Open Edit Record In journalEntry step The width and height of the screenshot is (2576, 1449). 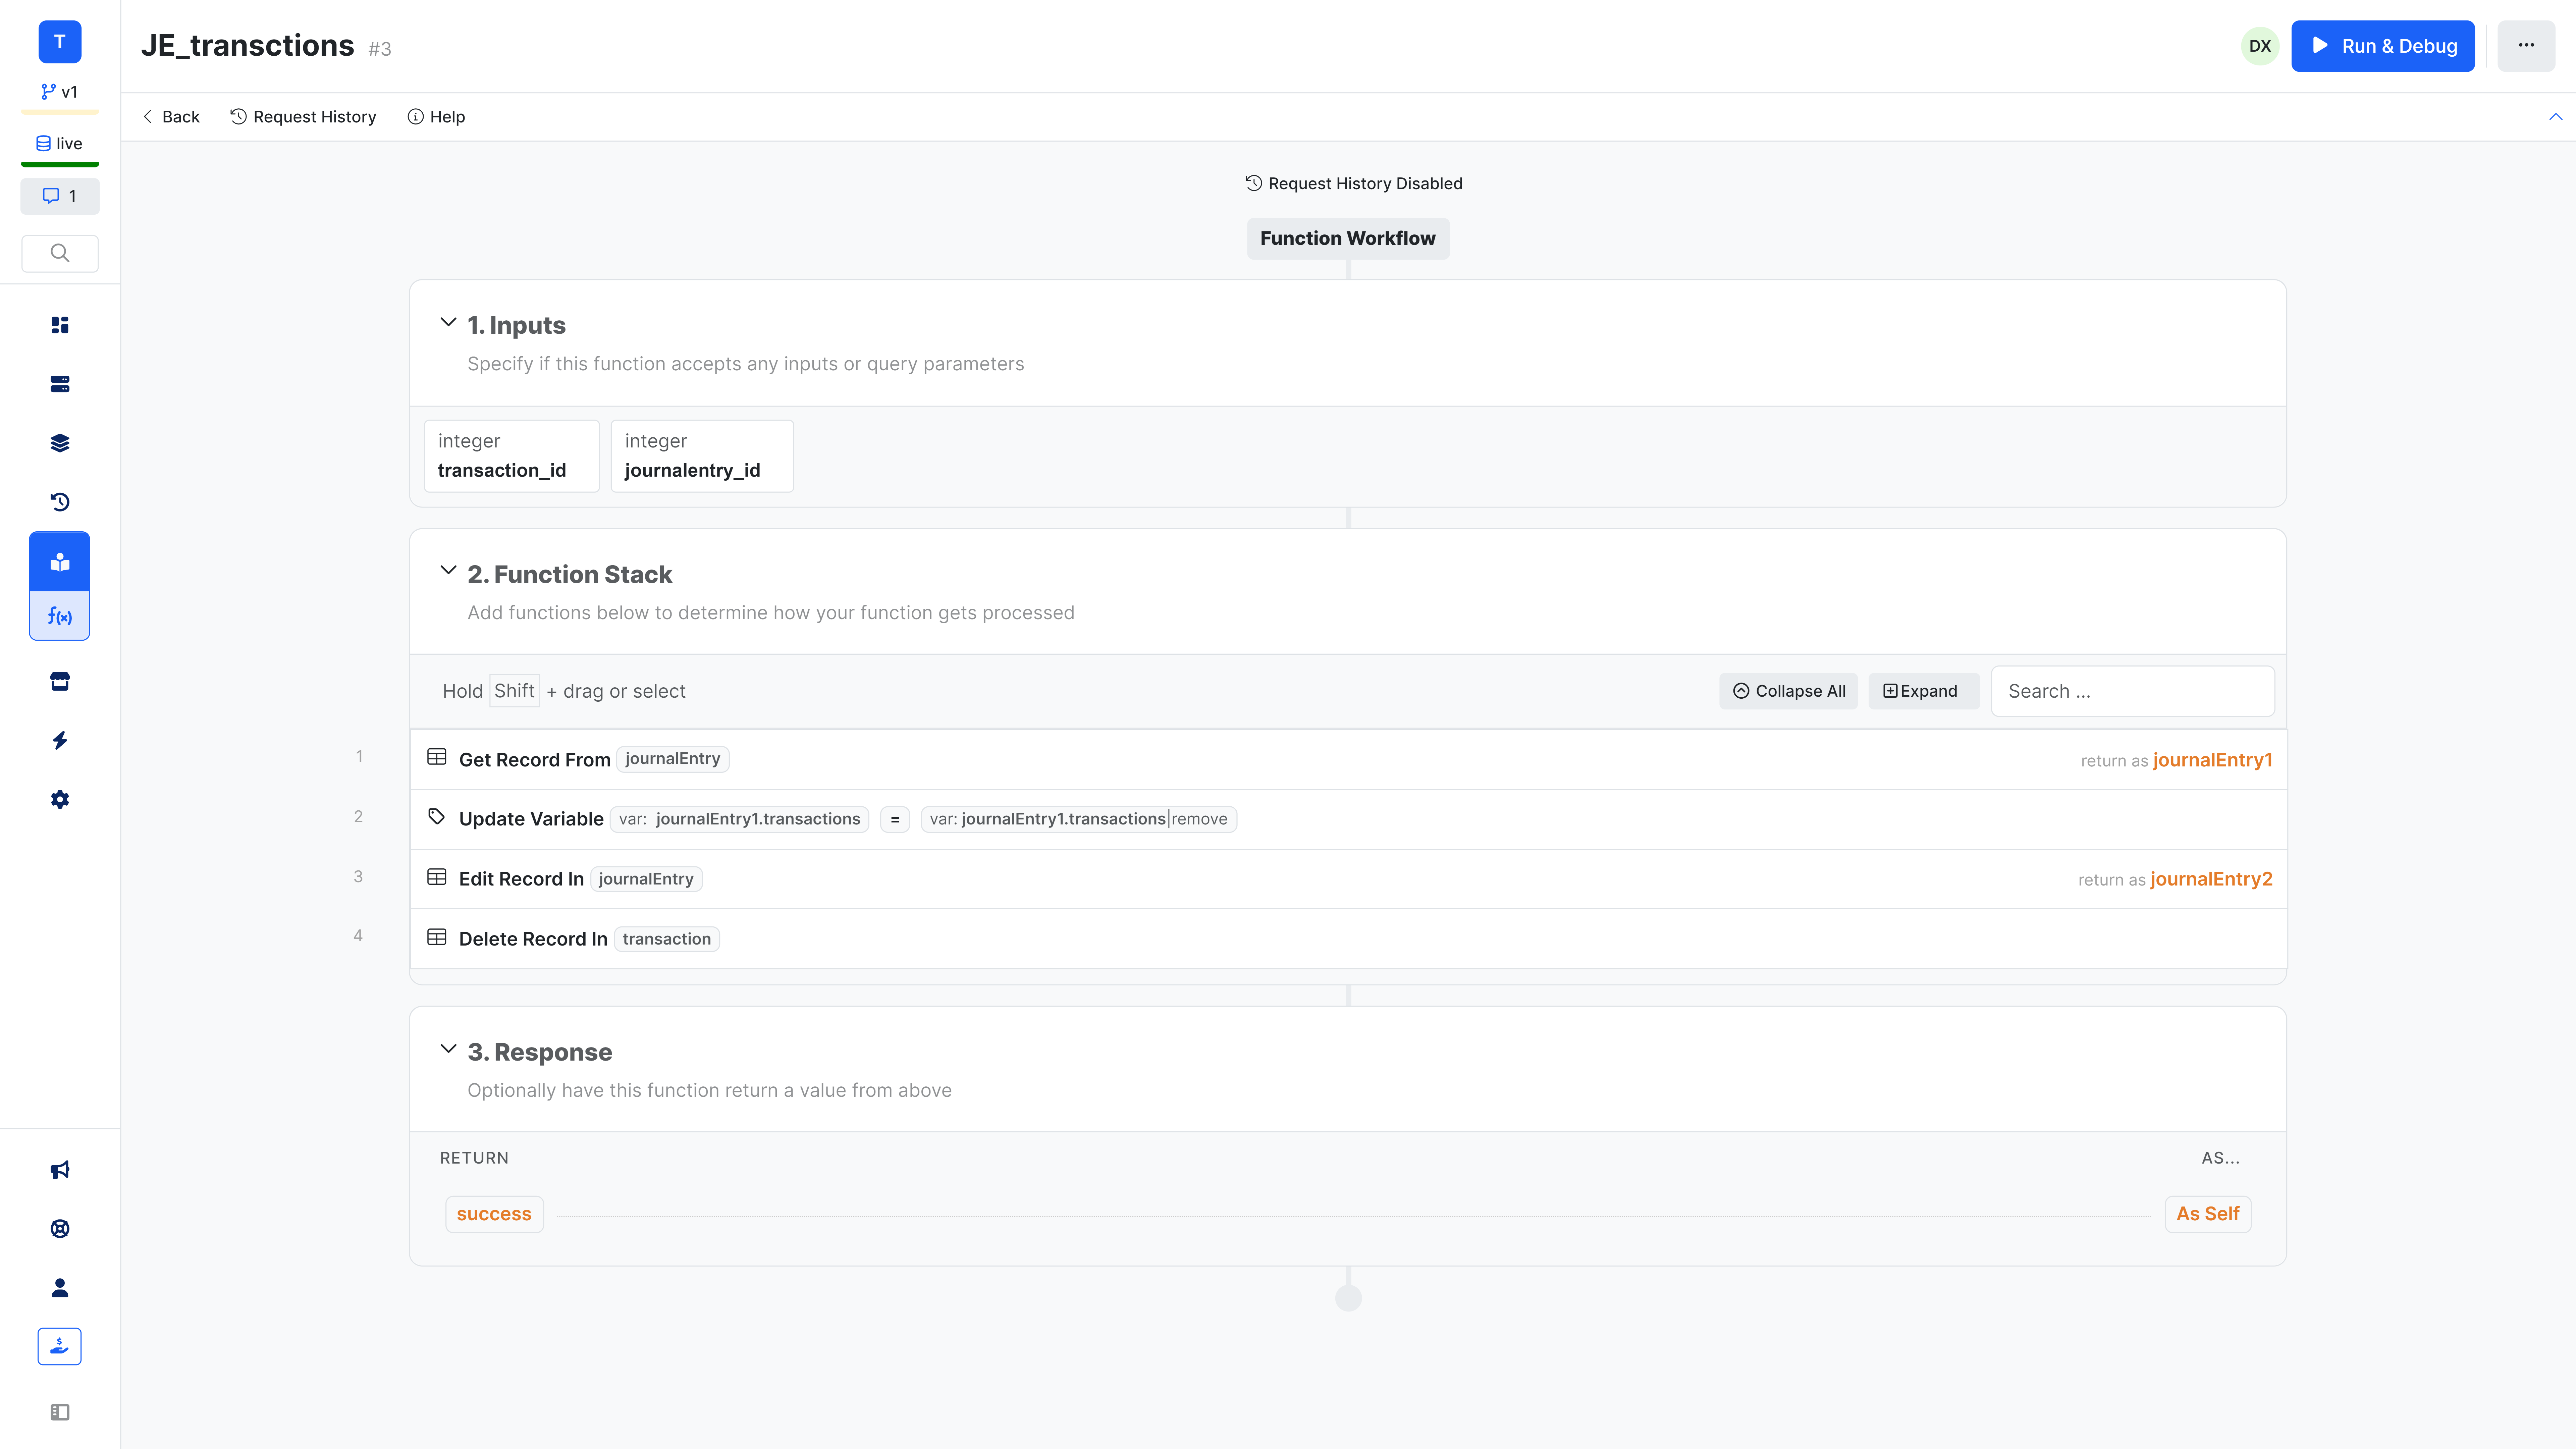1348,879
